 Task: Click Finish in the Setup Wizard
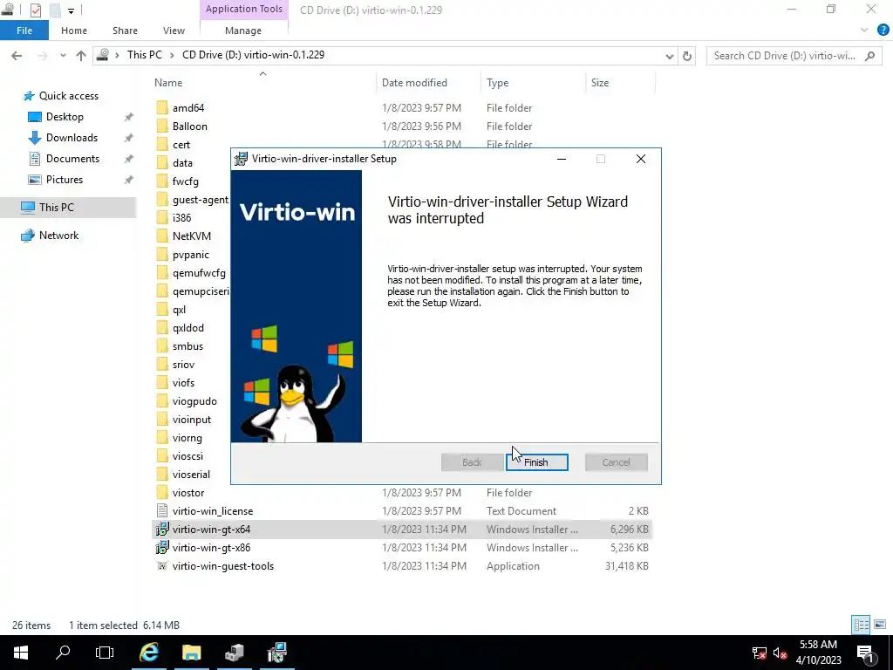[x=536, y=462]
